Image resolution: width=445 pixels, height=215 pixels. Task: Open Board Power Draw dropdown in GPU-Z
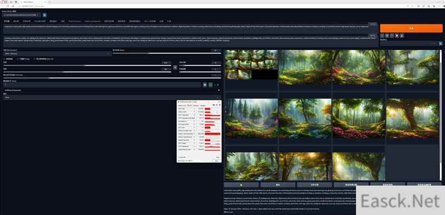pyautogui.click(x=194, y=140)
